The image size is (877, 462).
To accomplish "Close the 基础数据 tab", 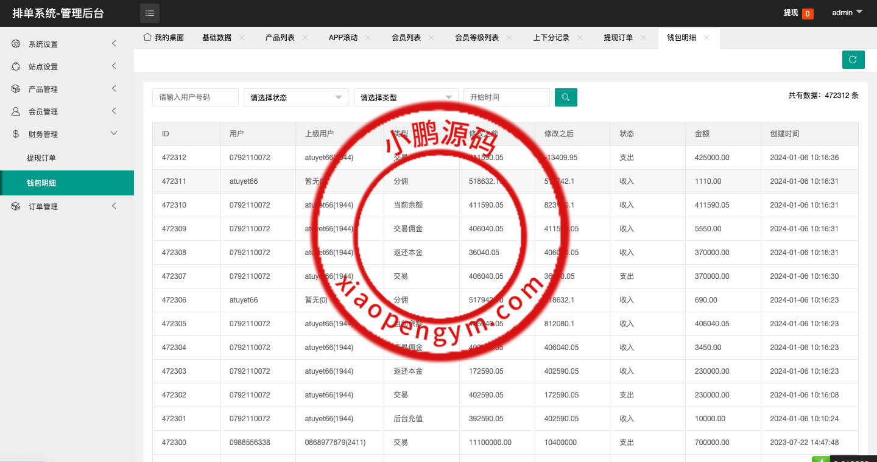I will pos(242,38).
